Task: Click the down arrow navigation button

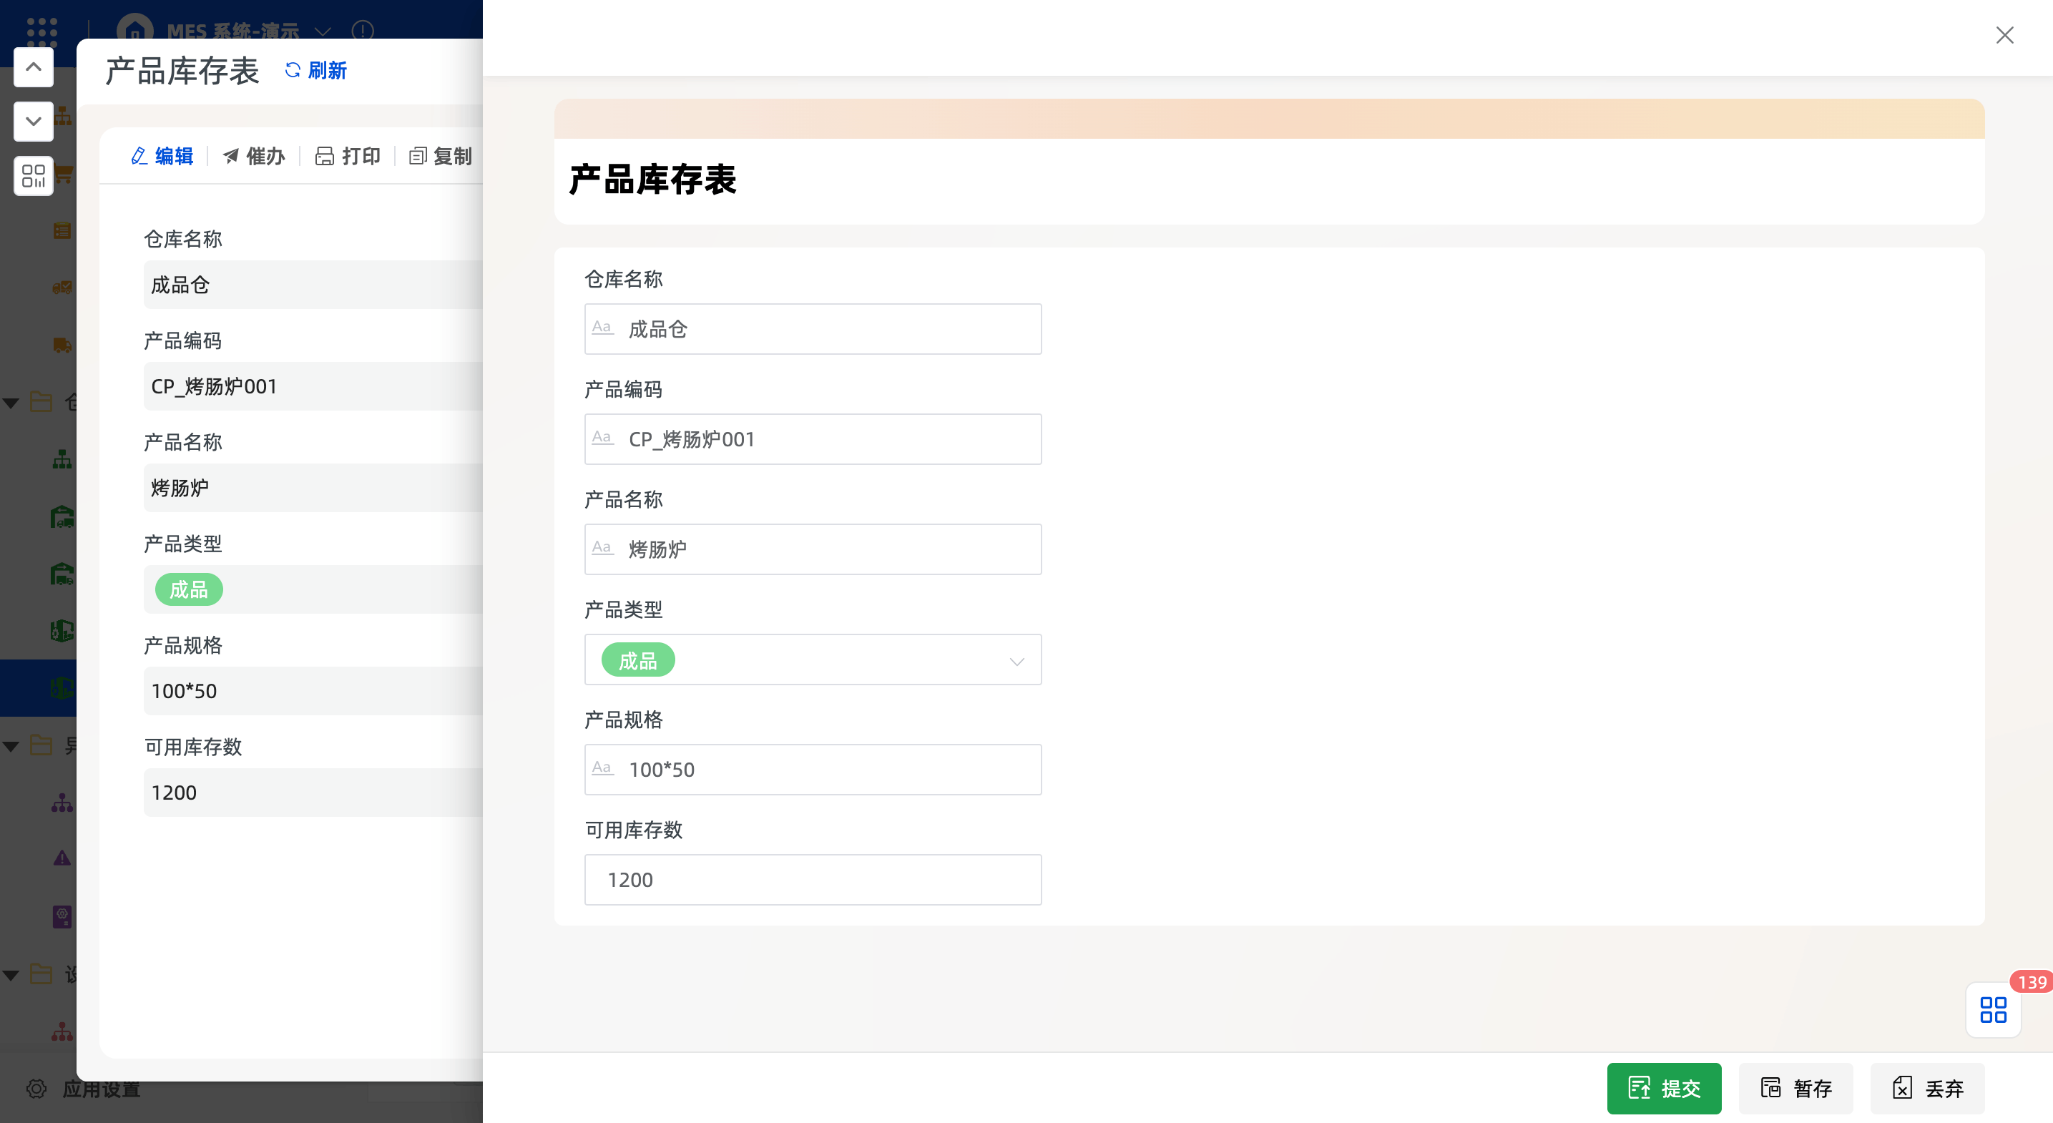Action: (34, 121)
